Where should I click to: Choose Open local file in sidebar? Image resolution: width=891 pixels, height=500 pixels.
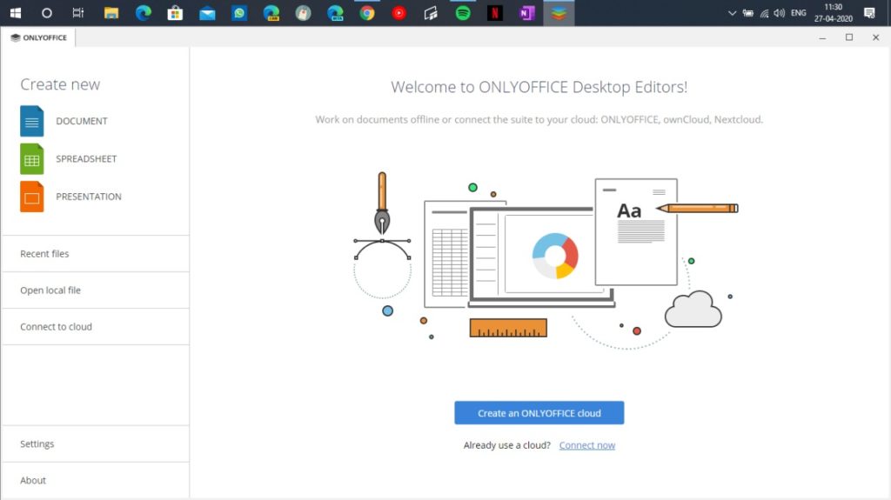coord(96,290)
